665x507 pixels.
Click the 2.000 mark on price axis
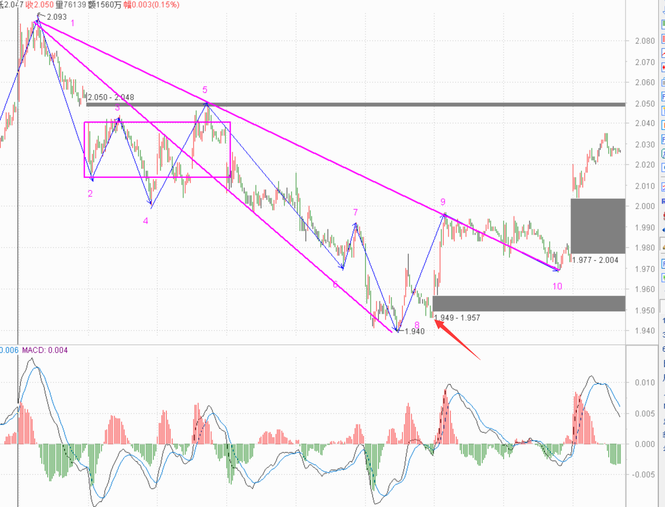(645, 207)
